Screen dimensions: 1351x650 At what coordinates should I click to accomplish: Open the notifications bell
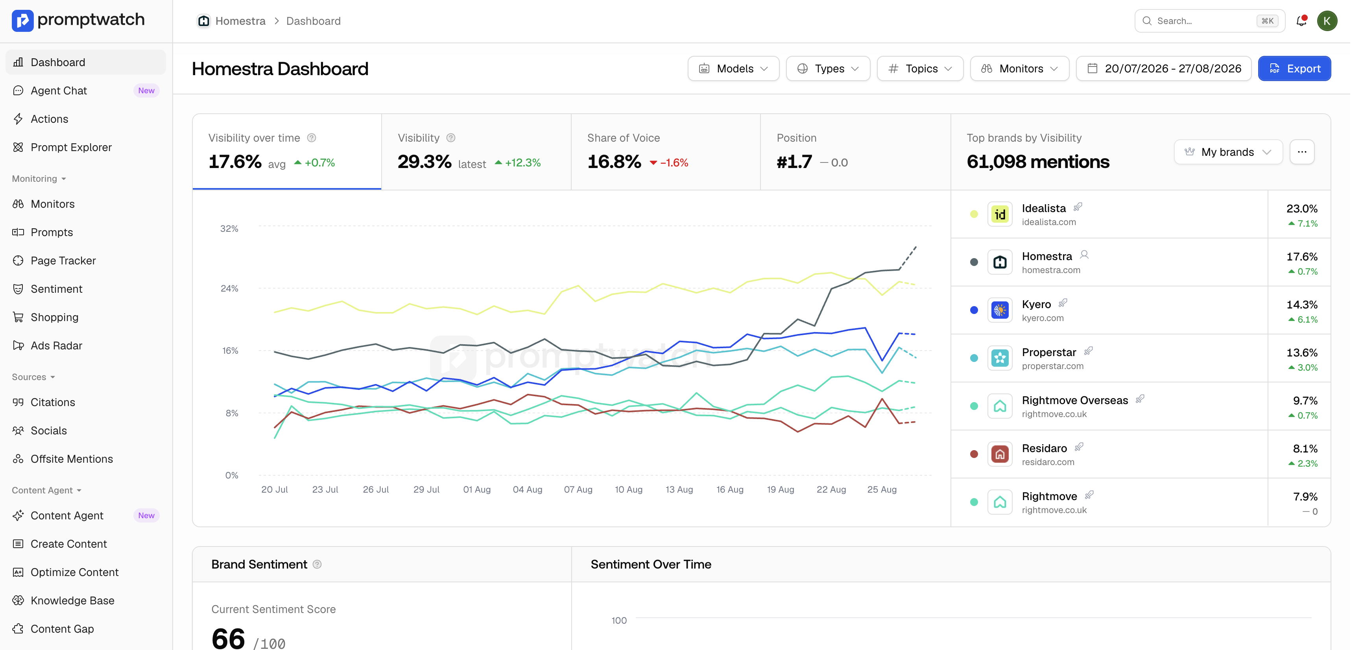coord(1301,21)
